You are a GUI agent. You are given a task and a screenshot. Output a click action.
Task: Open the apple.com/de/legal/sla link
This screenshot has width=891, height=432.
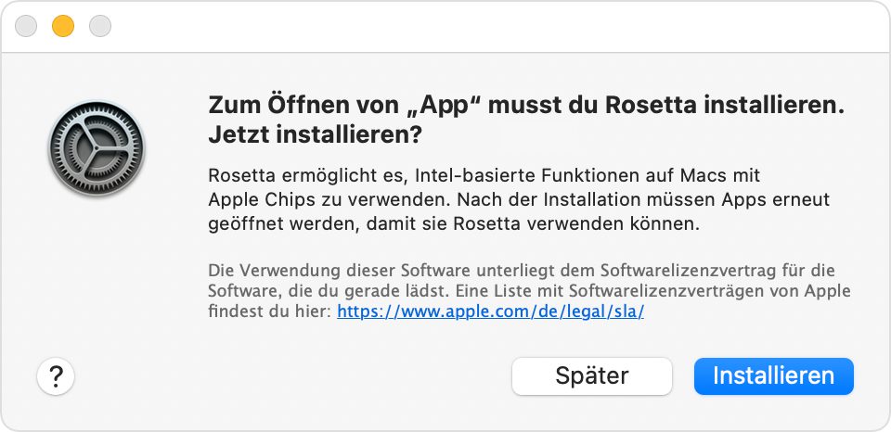coord(490,311)
